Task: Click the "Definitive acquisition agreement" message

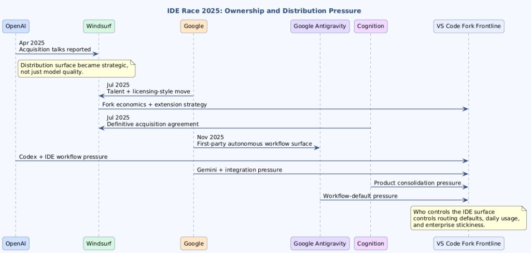Action: 152,124
